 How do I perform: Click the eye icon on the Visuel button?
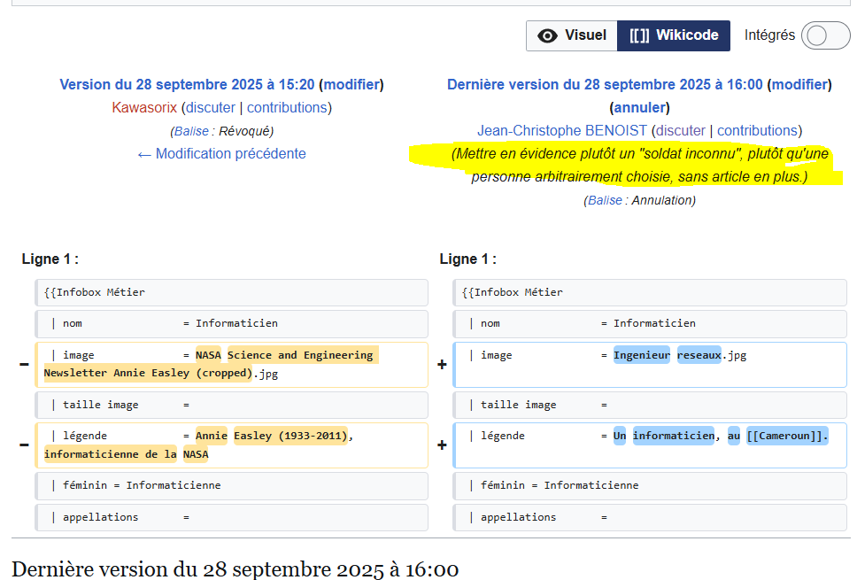548,35
